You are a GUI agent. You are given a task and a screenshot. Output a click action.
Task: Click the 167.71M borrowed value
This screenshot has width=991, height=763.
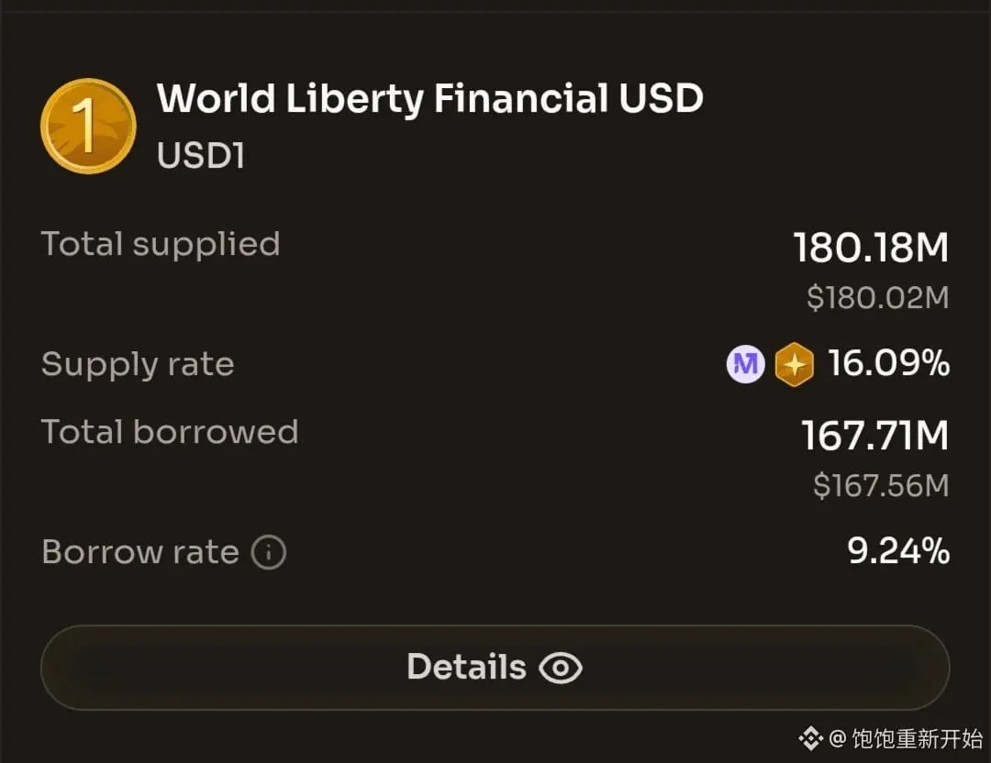[x=874, y=436]
